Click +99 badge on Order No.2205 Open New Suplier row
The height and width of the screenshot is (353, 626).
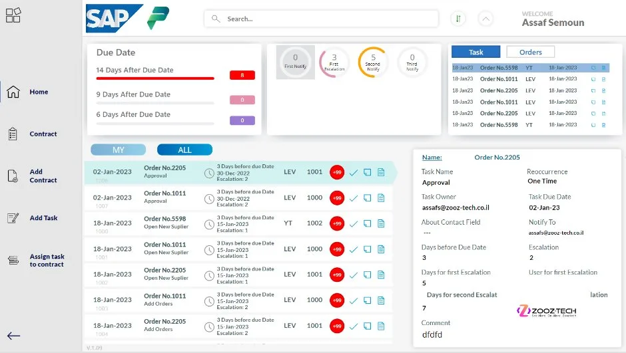[337, 275]
